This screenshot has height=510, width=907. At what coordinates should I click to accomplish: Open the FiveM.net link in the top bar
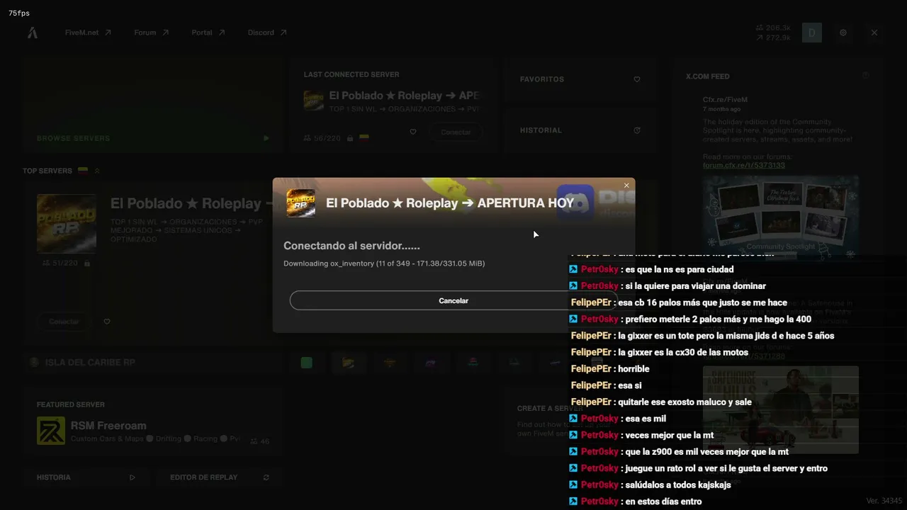point(88,33)
